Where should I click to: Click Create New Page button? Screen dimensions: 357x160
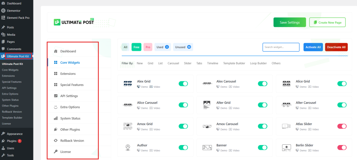click(x=327, y=22)
